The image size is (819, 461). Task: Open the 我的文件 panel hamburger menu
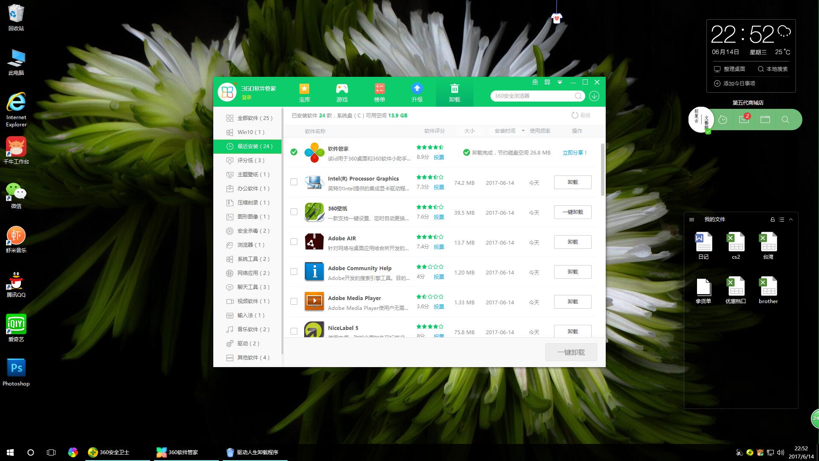(692, 219)
